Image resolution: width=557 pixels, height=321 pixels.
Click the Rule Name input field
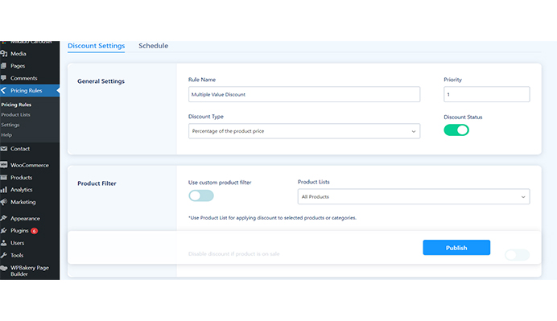click(304, 94)
